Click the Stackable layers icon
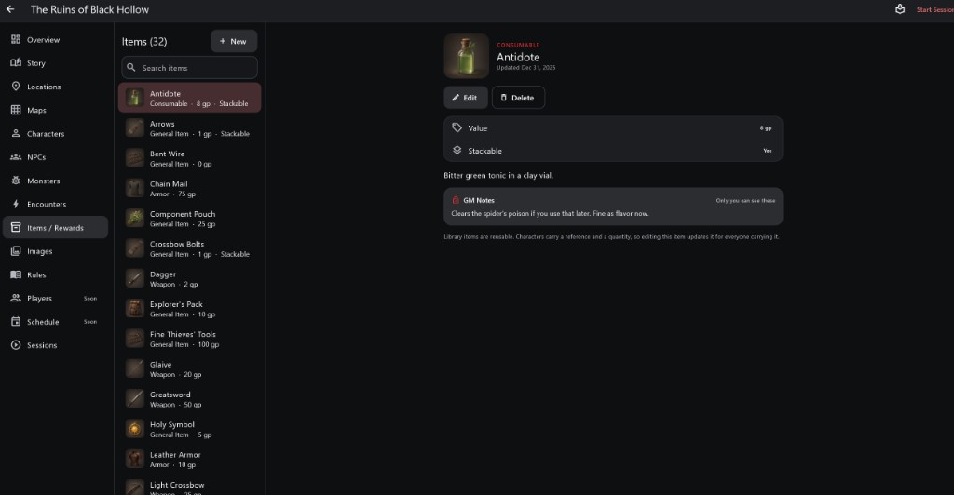Image resolution: width=954 pixels, height=495 pixels. 457,150
